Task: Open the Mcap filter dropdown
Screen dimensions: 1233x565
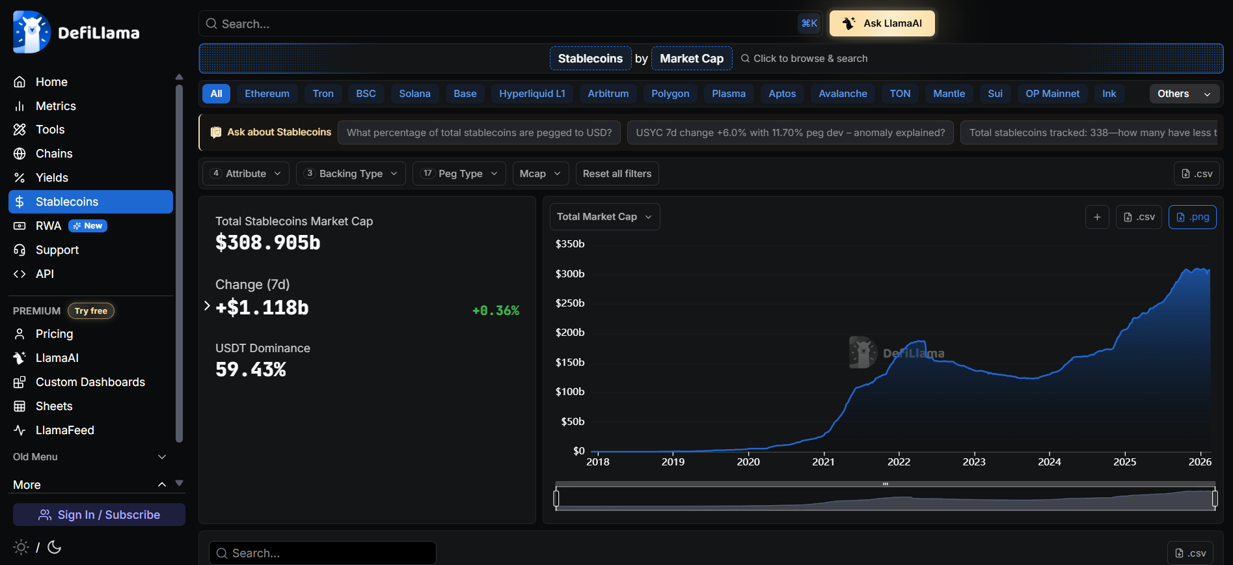Action: [541, 174]
